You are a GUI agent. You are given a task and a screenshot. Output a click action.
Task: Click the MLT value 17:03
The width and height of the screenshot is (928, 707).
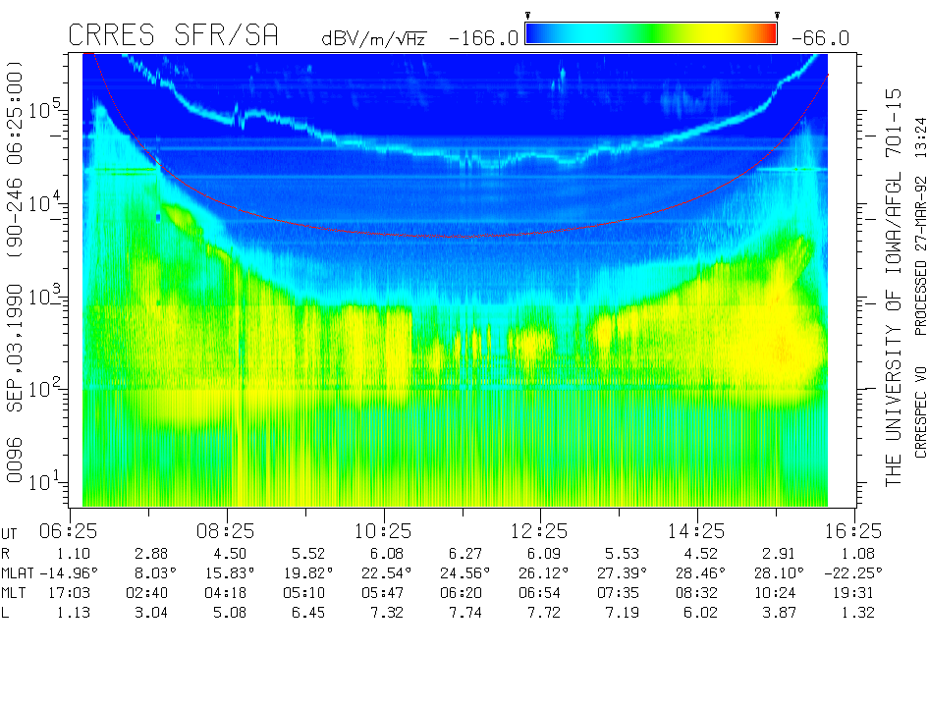pyautogui.click(x=70, y=593)
